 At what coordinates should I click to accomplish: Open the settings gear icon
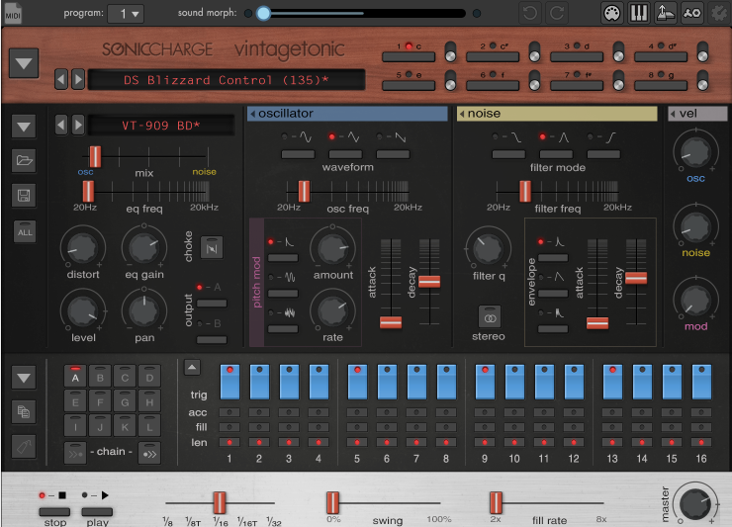[x=719, y=13]
